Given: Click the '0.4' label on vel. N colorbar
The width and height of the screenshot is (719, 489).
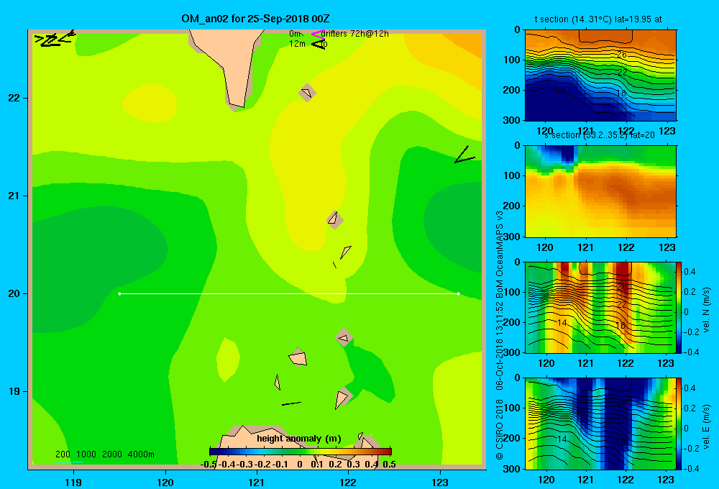Looking at the screenshot, I should coord(690,272).
